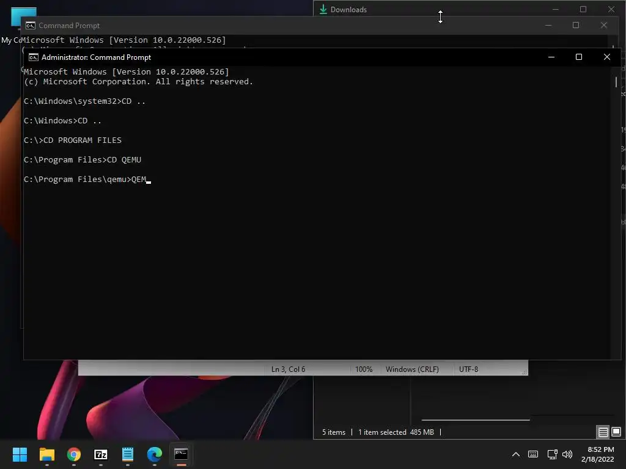626x469 pixels.
Task: Click the Administrator Command Prompt scrollbar thumb
Action: pyautogui.click(x=616, y=82)
